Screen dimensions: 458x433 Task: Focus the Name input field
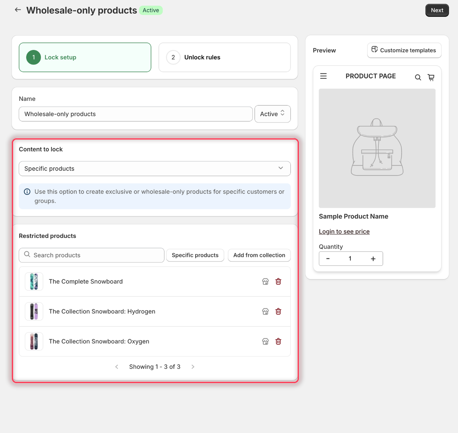click(135, 114)
